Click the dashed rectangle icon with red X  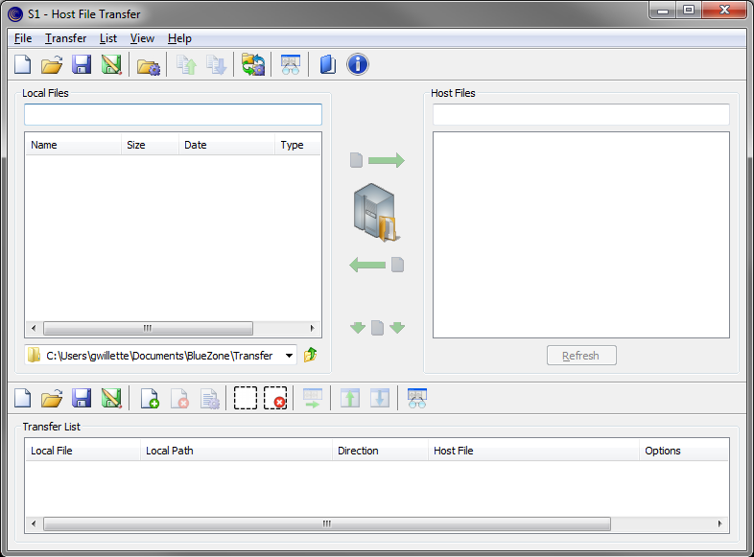[275, 399]
